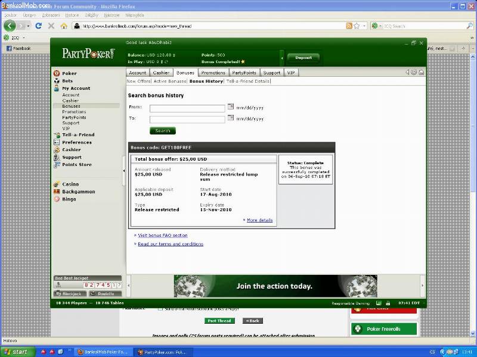Switch to BankrollMob Firefox taskbar item

[x=103, y=352]
